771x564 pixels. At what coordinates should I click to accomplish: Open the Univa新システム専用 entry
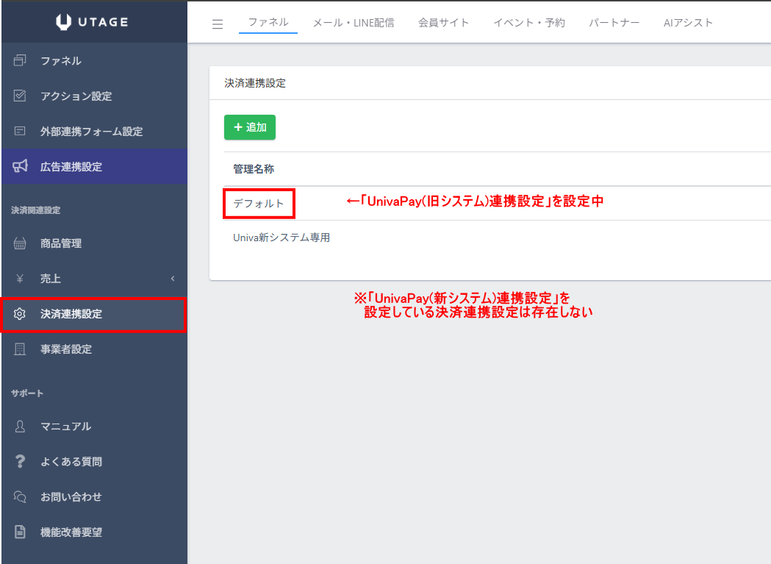click(281, 238)
